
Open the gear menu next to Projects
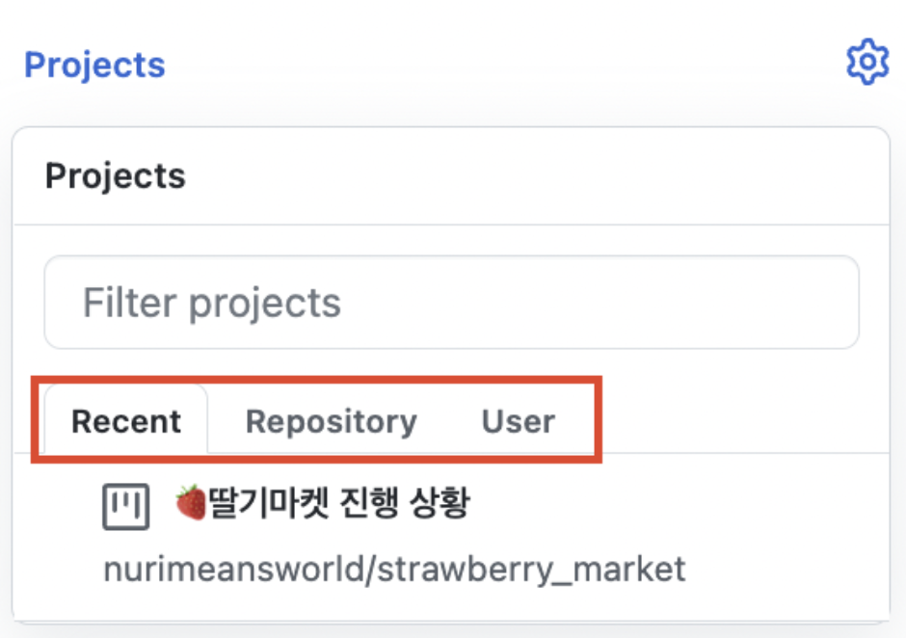[867, 62]
